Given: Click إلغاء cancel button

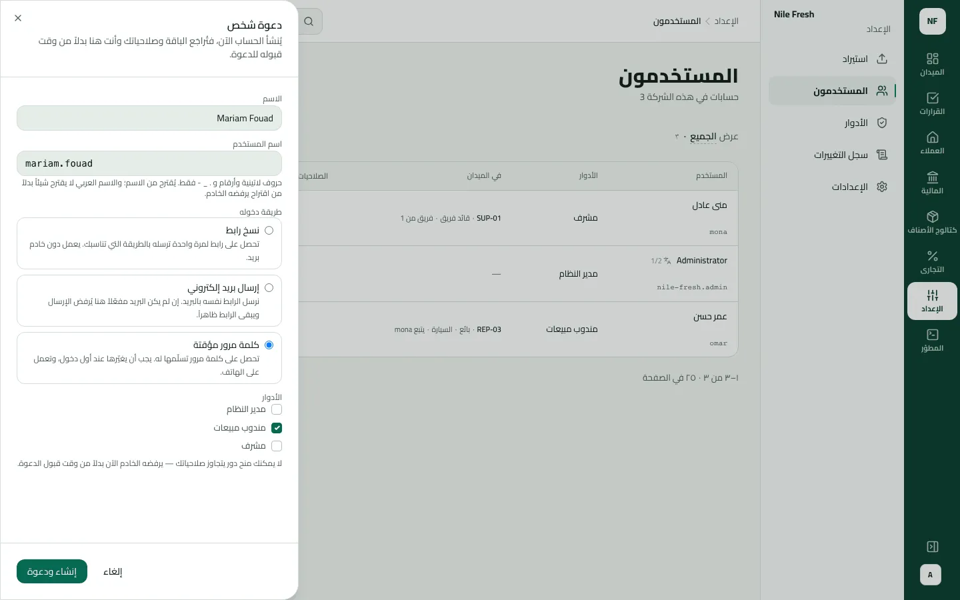Looking at the screenshot, I should (x=113, y=571).
